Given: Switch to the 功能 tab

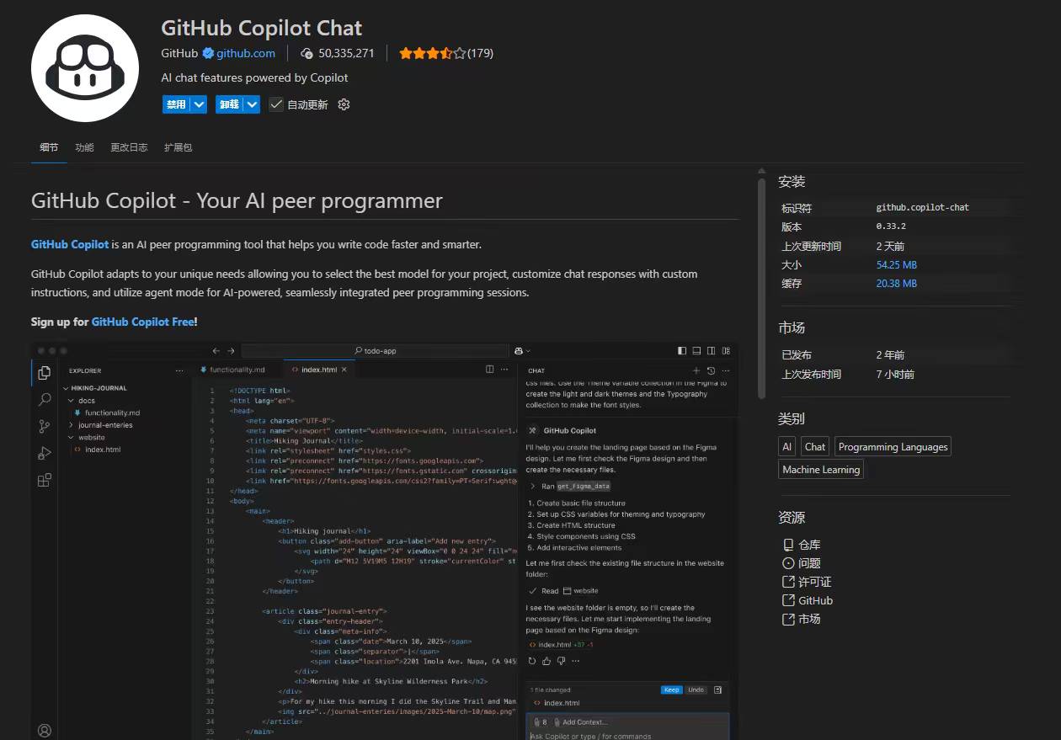Looking at the screenshot, I should [84, 147].
